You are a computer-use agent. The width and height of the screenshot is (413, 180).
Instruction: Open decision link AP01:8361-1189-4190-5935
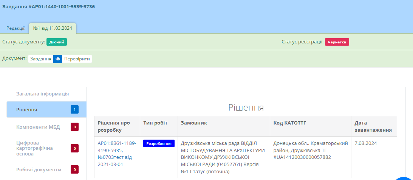pyautogui.click(x=117, y=147)
